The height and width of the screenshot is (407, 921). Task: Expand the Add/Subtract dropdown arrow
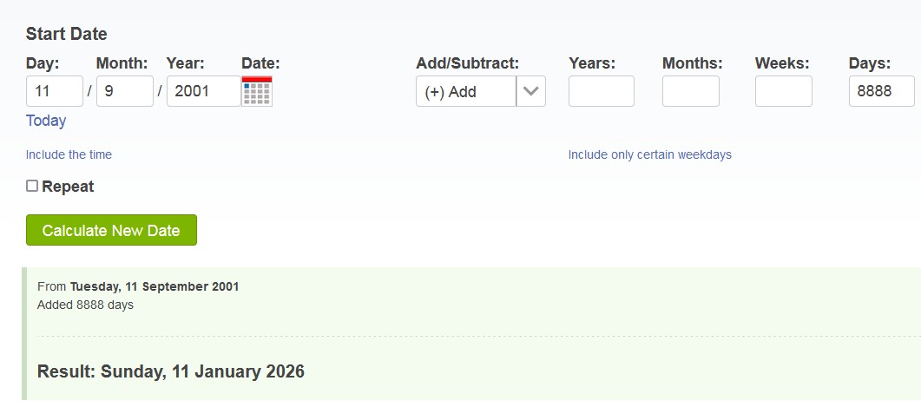tap(531, 91)
